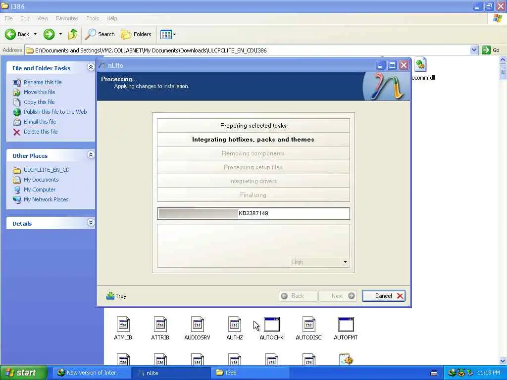Select the AUTOFMT file icon
This screenshot has width=507, height=380.
346,325
